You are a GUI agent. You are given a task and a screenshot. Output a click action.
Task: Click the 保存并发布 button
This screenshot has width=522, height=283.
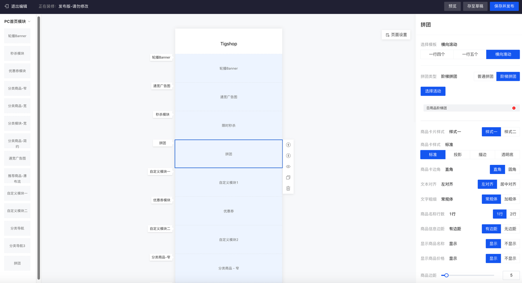pos(504,6)
